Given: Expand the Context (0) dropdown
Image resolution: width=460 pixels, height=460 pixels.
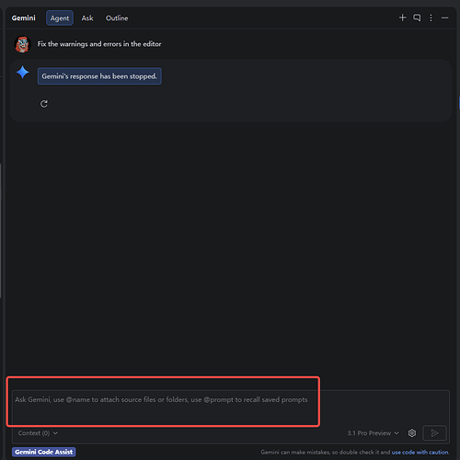Looking at the screenshot, I should (38, 433).
